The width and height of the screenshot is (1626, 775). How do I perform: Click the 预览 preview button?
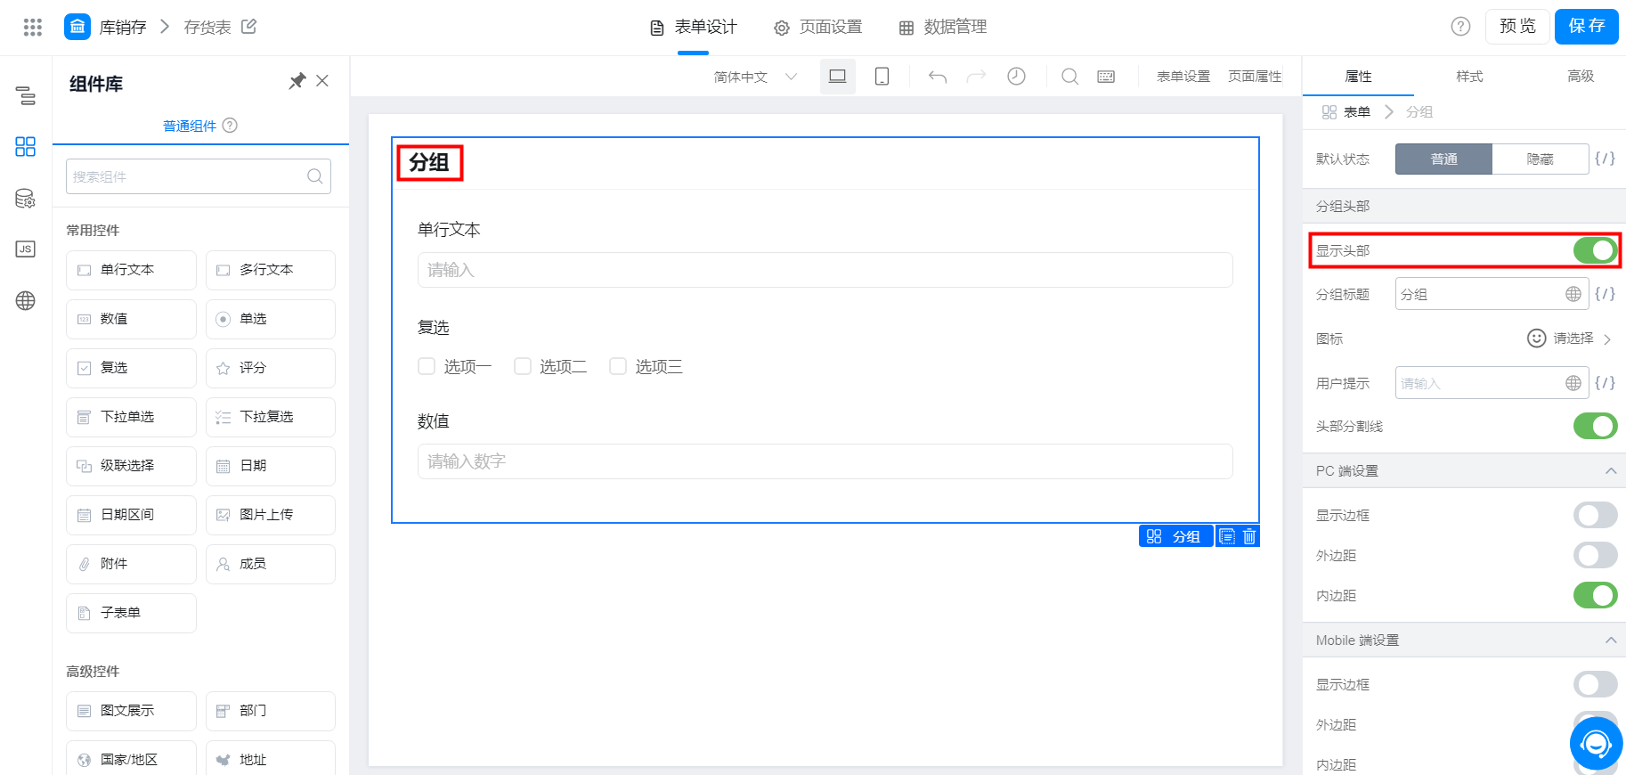[1517, 27]
